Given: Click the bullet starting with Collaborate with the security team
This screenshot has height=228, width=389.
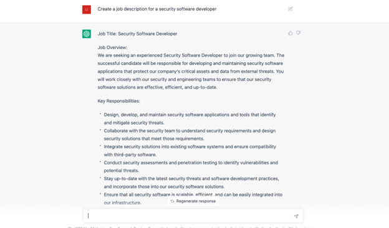Looking at the screenshot, I should pyautogui.click(x=190, y=135).
